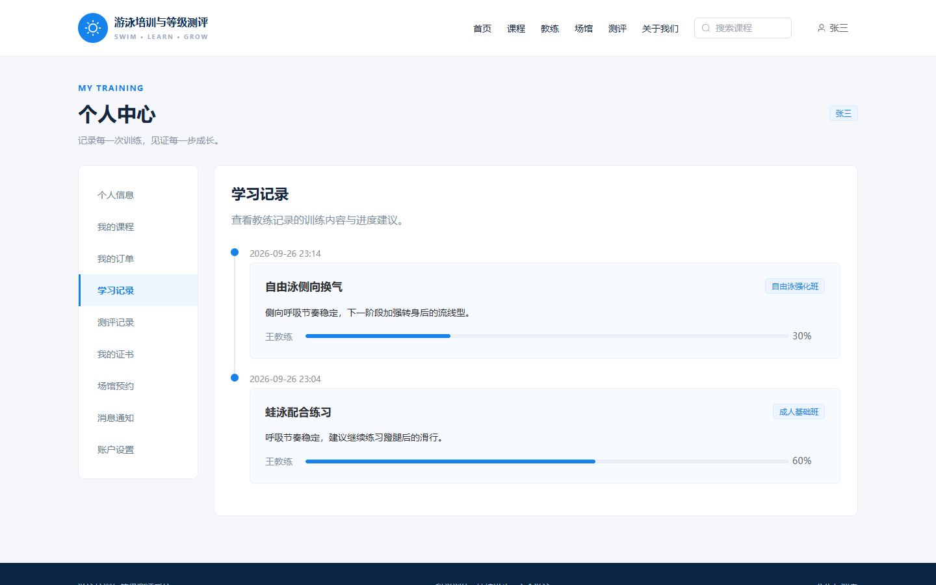Image resolution: width=936 pixels, height=585 pixels.
Task: Click the 30% progress bar
Action: coord(547,336)
